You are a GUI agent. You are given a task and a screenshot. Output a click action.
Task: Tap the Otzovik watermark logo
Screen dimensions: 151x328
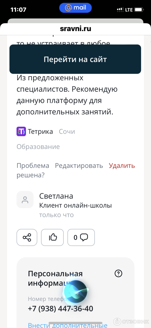(x=131, y=321)
